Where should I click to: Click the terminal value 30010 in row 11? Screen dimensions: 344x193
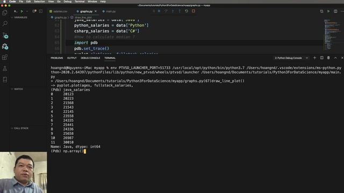pyautogui.click(x=68, y=142)
